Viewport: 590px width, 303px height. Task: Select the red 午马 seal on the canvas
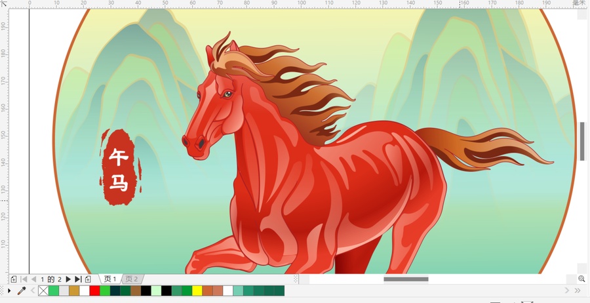click(x=120, y=167)
